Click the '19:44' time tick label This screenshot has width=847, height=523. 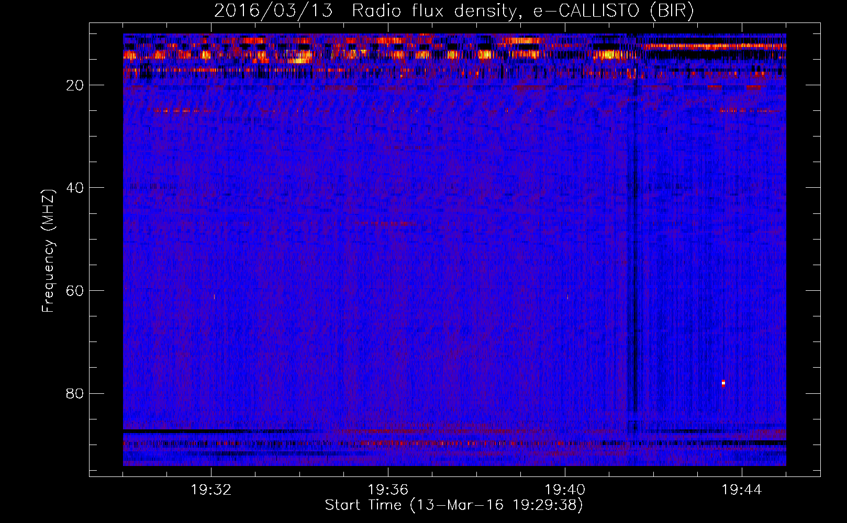pyautogui.click(x=742, y=490)
